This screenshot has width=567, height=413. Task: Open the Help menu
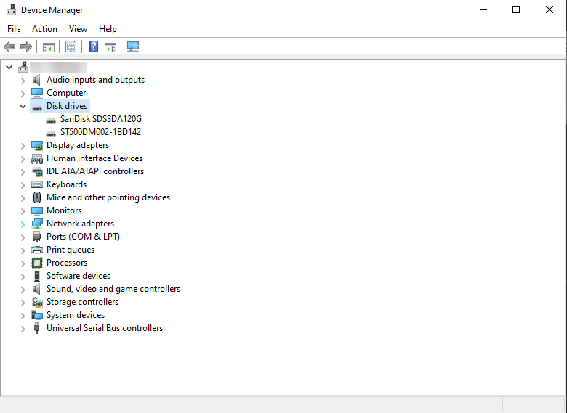pos(108,29)
